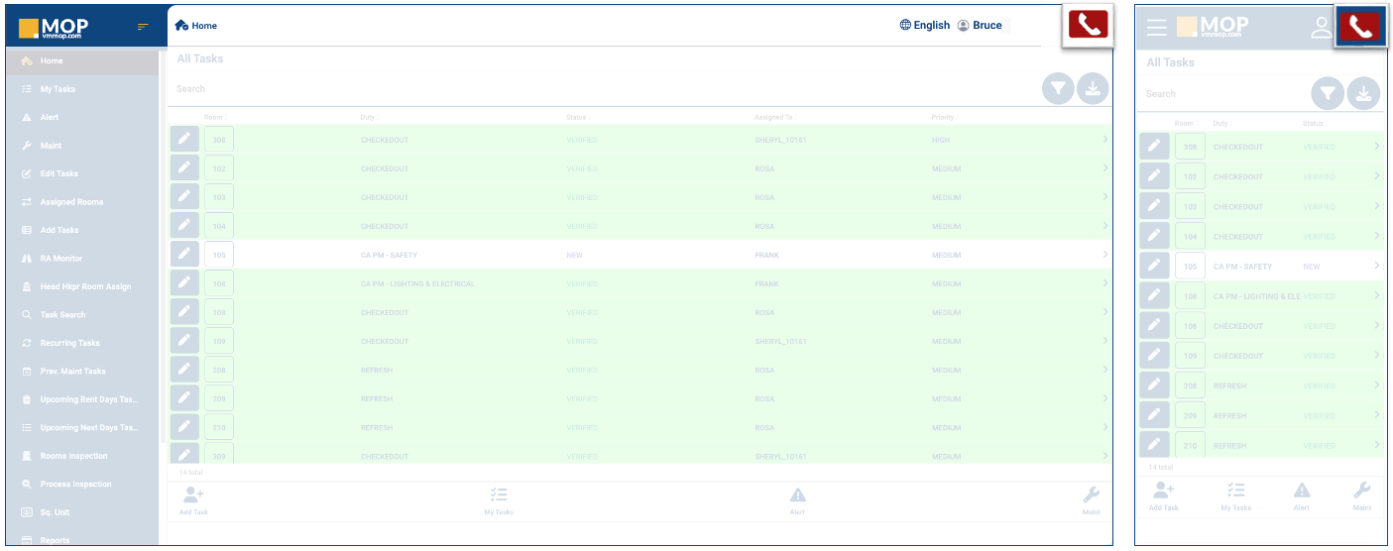Click the red phone call icon in desktop header
The width and height of the screenshot is (1393, 551).
click(1088, 26)
